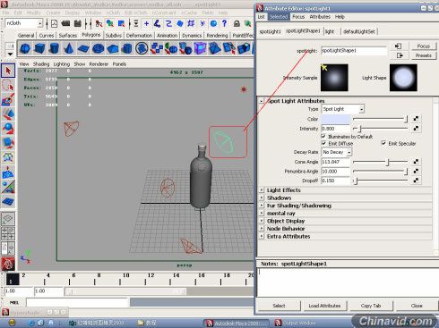Switch to the defaultLightSet tab
439x328 pixels.
tap(358, 31)
